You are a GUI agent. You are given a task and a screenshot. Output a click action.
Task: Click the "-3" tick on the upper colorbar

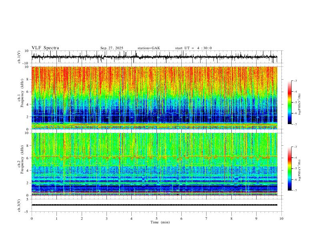(295, 80)
